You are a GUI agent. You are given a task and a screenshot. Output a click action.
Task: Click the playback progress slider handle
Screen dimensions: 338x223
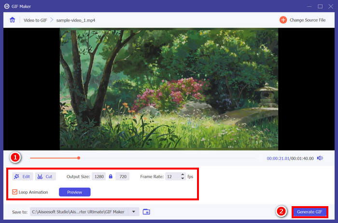(79, 158)
